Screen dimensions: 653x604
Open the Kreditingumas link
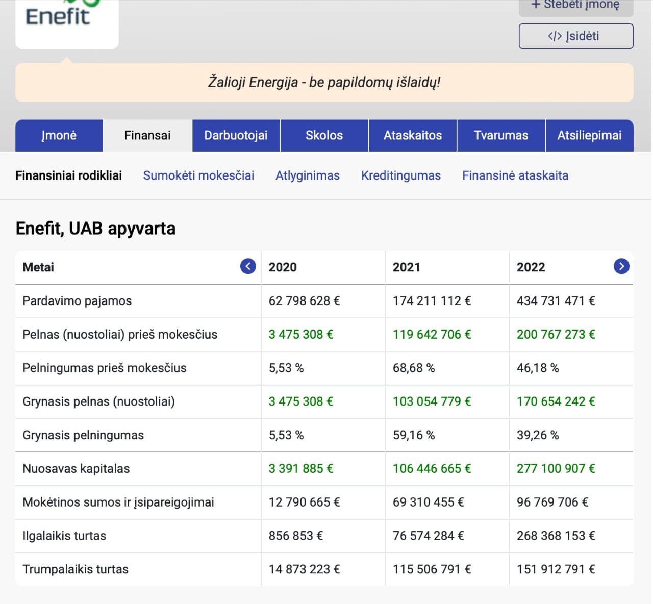401,175
